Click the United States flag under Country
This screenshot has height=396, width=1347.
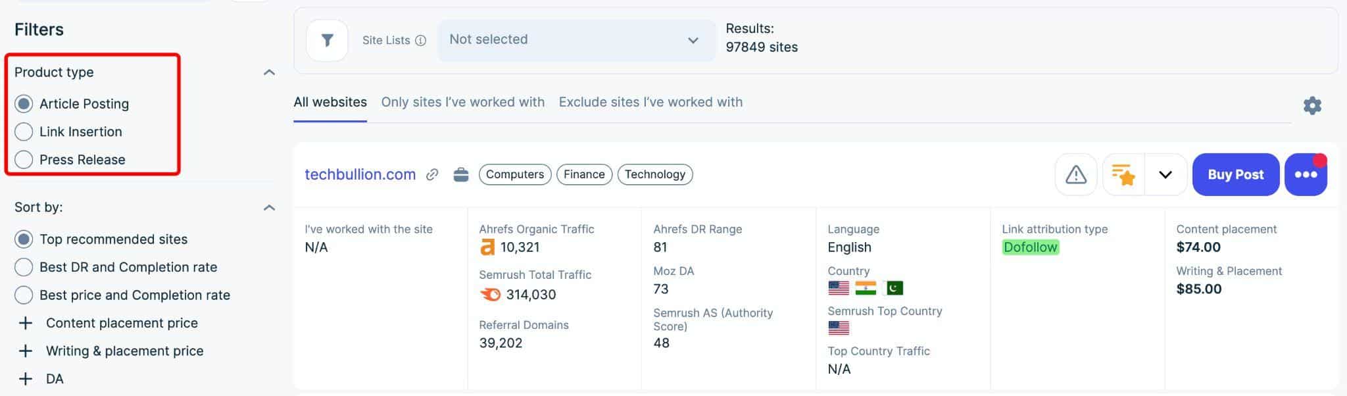point(839,288)
